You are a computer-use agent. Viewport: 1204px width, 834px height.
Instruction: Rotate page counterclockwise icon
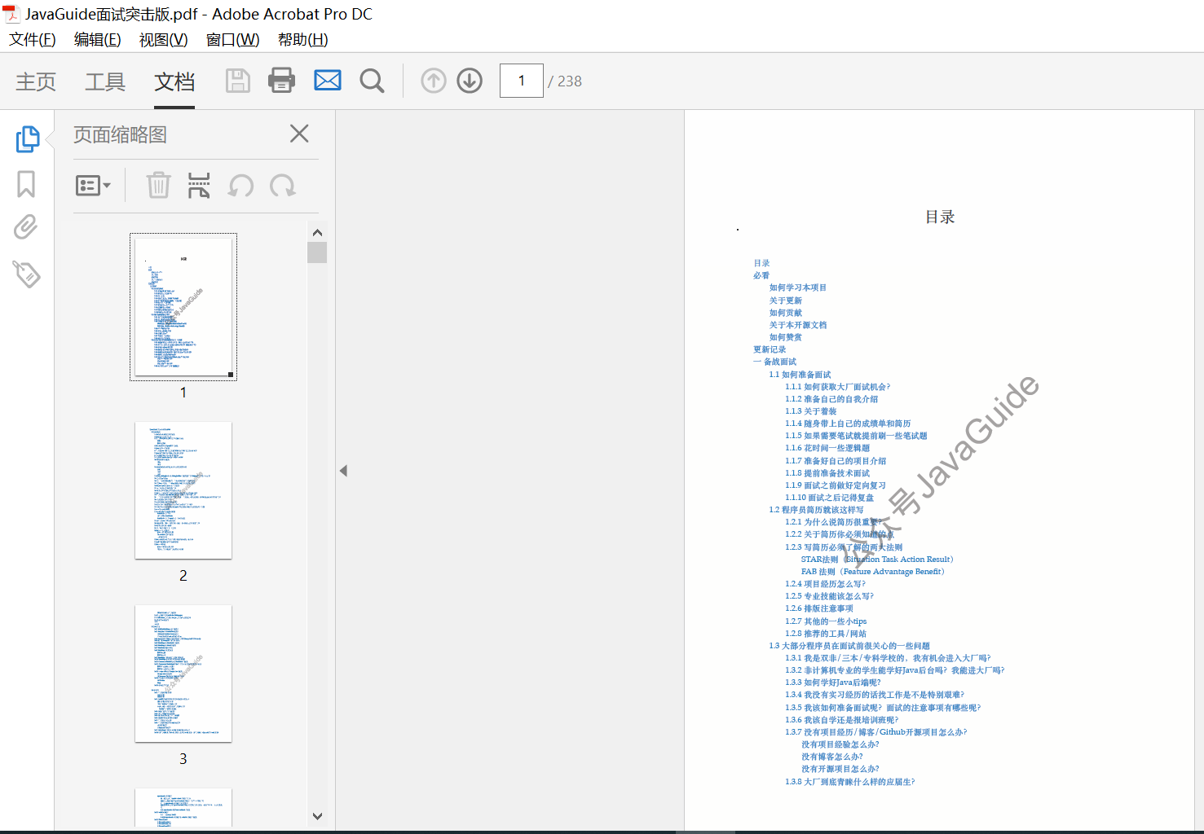[241, 186]
